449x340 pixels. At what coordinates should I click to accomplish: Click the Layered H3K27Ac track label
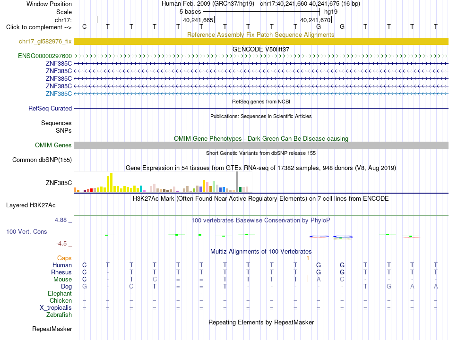(31, 205)
